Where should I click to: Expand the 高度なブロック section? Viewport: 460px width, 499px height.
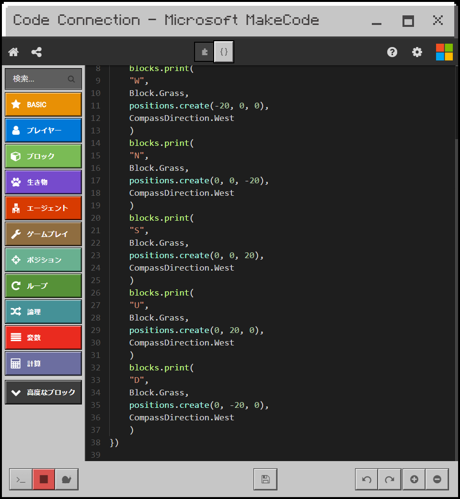coord(43,392)
